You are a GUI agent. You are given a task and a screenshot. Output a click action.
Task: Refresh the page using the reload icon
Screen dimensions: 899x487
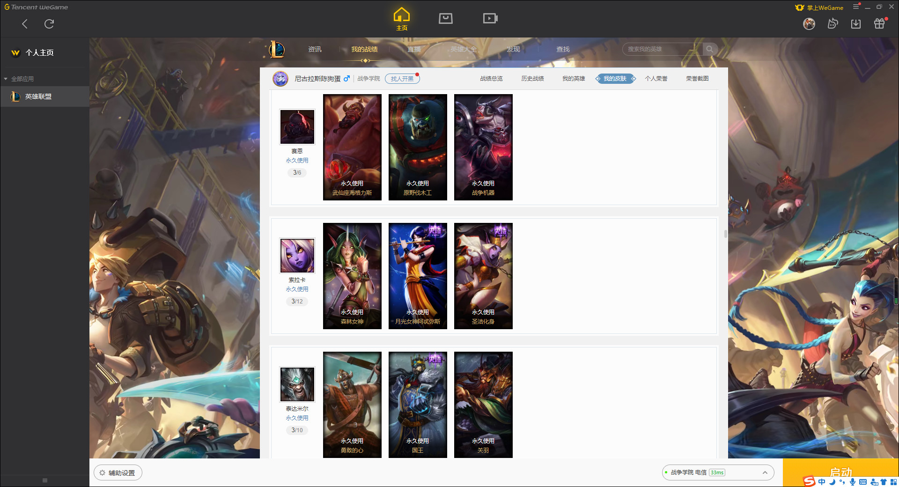49,24
